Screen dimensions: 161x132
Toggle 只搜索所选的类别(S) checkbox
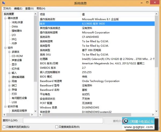(x=4, y=127)
